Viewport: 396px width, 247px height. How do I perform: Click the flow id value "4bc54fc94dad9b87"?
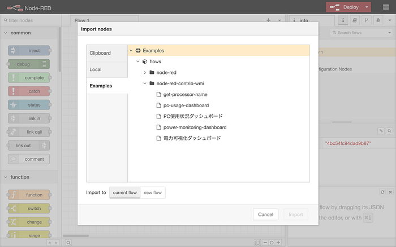[x=348, y=143]
